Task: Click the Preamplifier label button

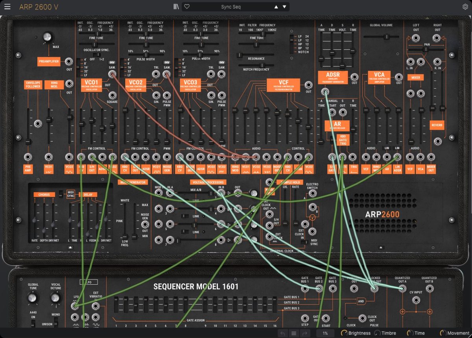Action: (x=49, y=61)
